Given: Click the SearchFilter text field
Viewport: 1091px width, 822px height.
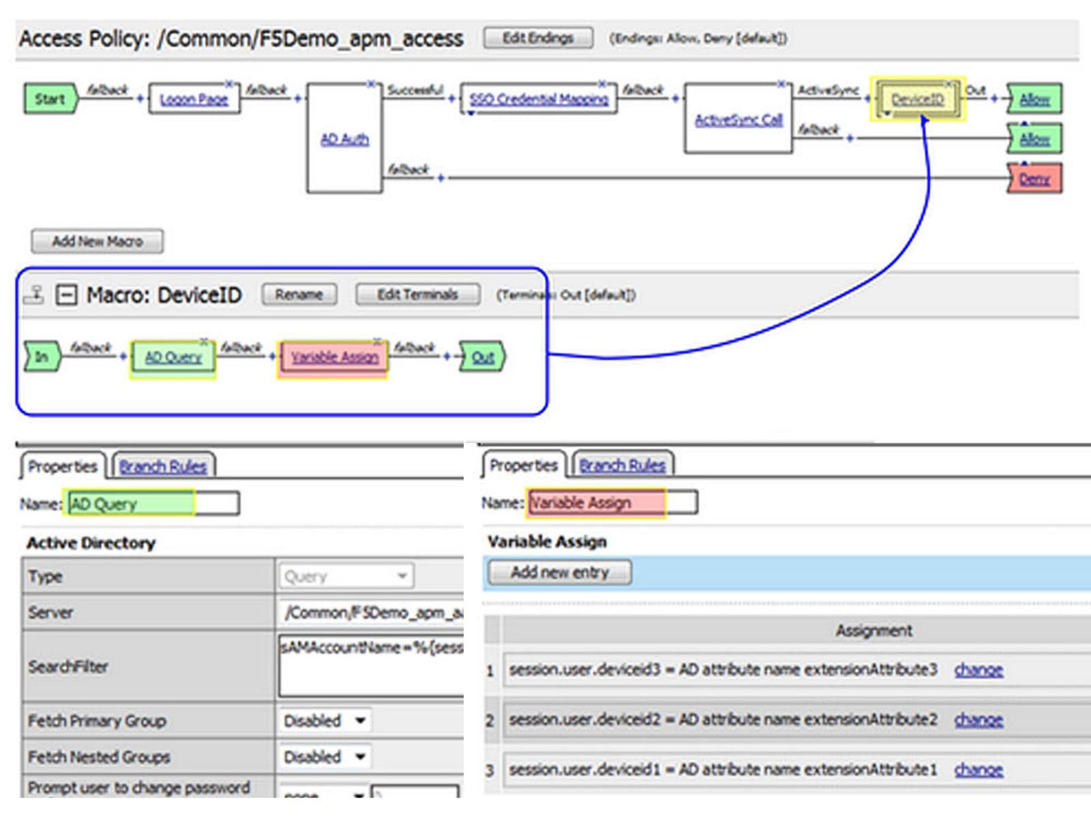Looking at the screenshot, I should point(371,666).
